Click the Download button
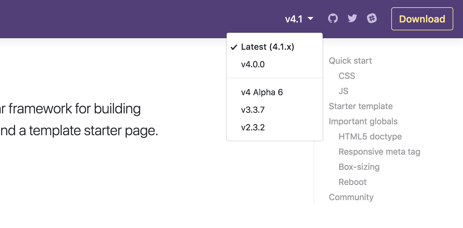This screenshot has width=463, height=228. pyautogui.click(x=422, y=19)
